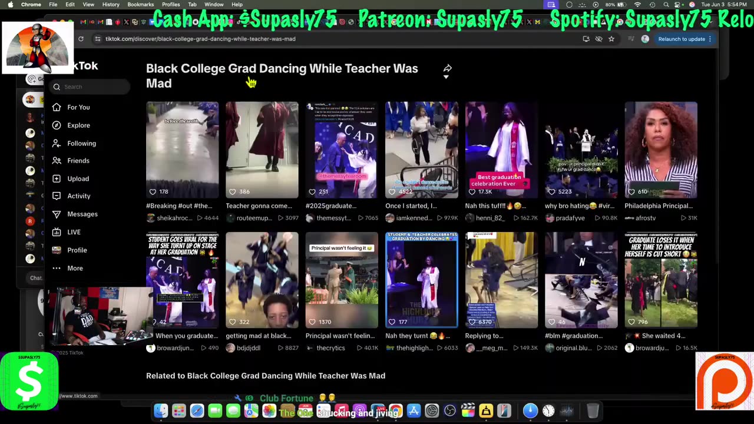The image size is (754, 424).
Task: Visit thecrytics author profile
Action: [325, 348]
